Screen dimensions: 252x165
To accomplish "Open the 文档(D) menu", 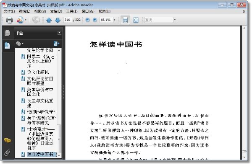I will point(56,11).
